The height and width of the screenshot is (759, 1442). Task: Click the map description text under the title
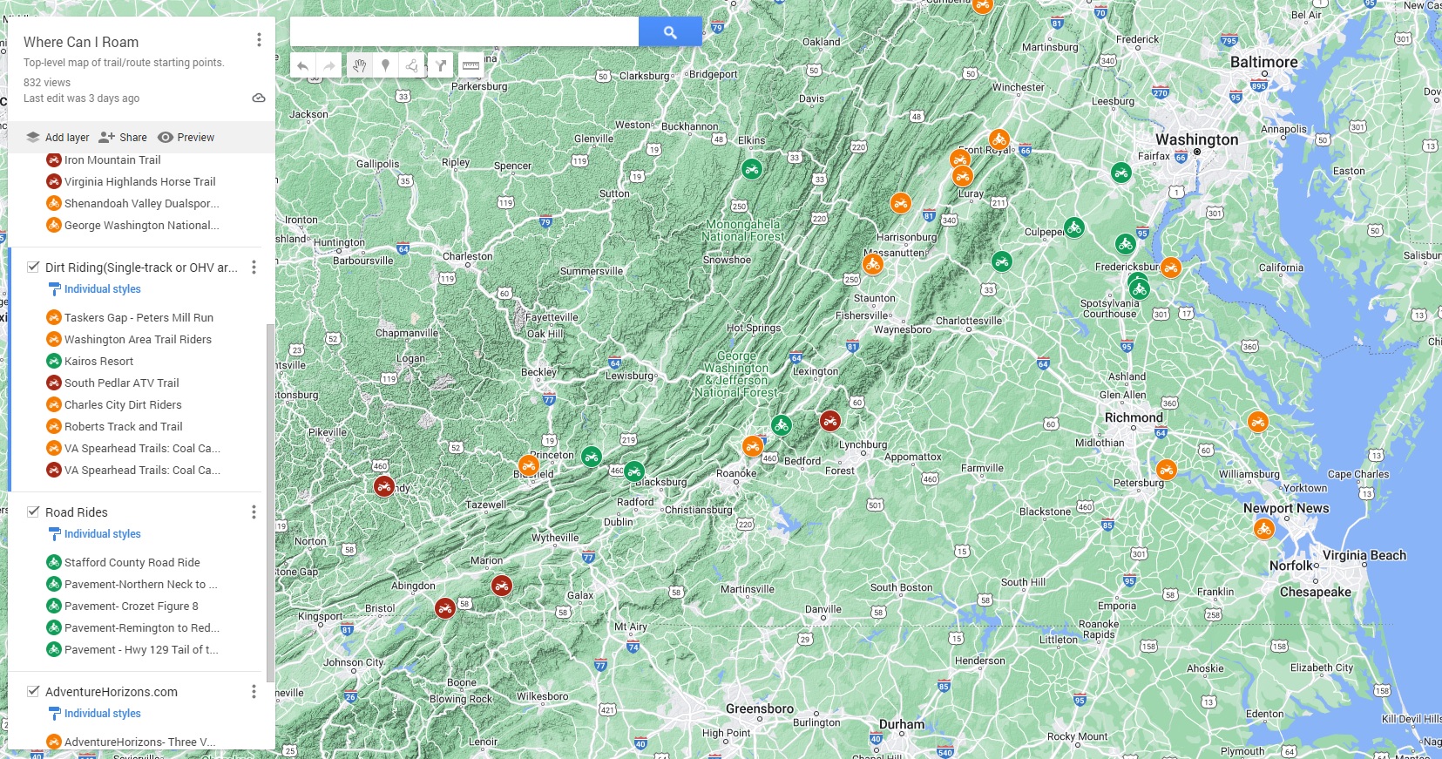point(124,63)
